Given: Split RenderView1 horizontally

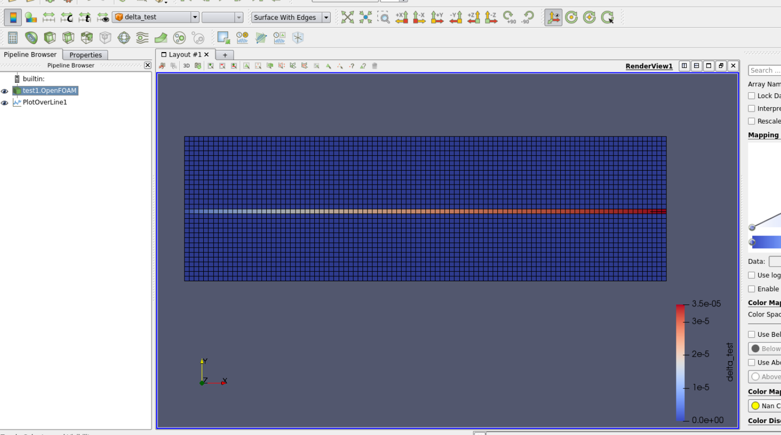Looking at the screenshot, I should point(684,65).
